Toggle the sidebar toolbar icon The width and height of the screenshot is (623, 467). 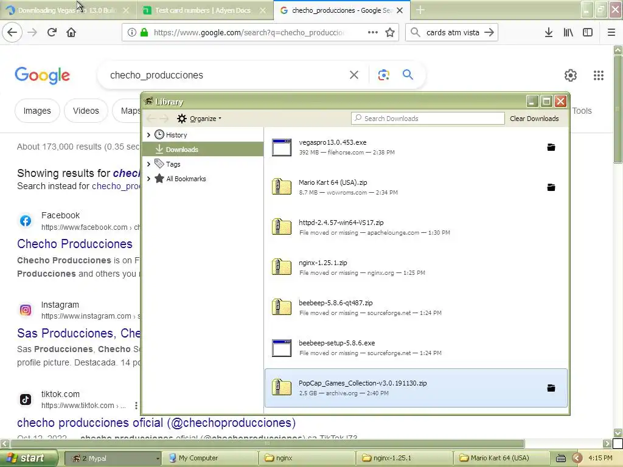coord(588,32)
